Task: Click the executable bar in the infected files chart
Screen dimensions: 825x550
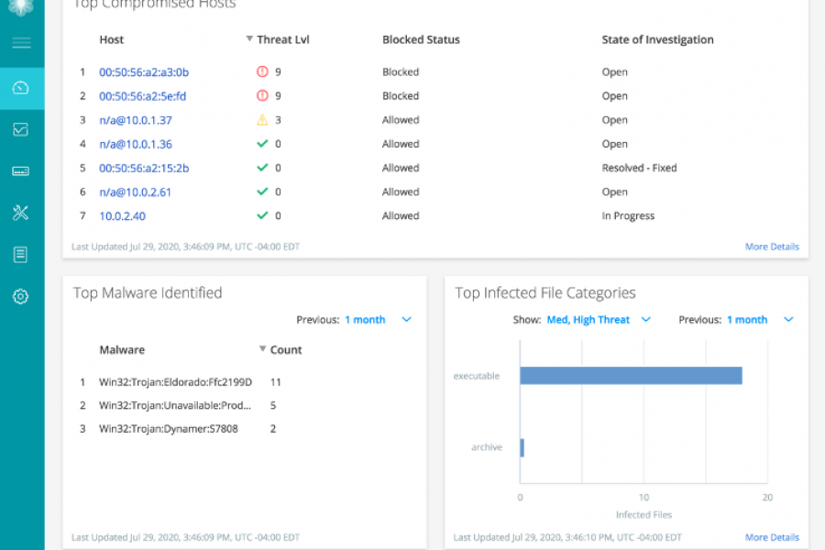Action: pyautogui.click(x=631, y=375)
